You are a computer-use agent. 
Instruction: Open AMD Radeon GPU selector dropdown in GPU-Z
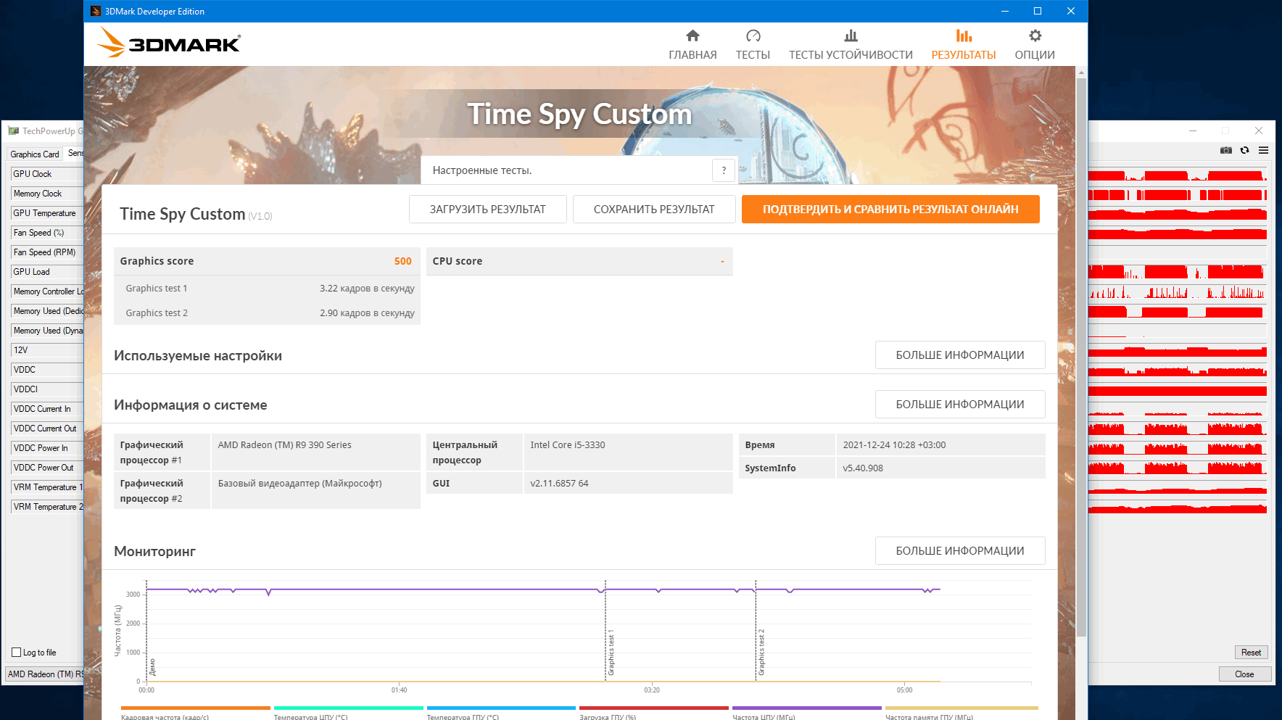[45, 674]
